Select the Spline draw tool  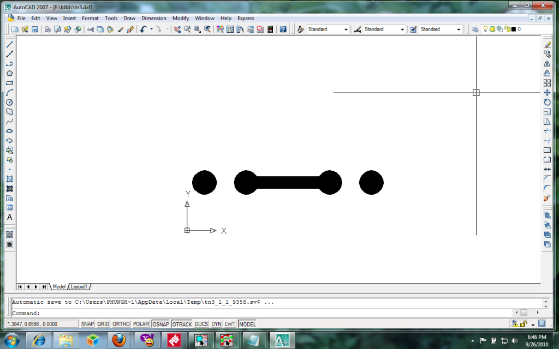coord(10,122)
